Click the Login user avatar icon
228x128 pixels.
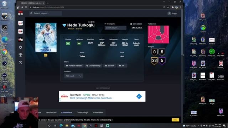[169, 14]
